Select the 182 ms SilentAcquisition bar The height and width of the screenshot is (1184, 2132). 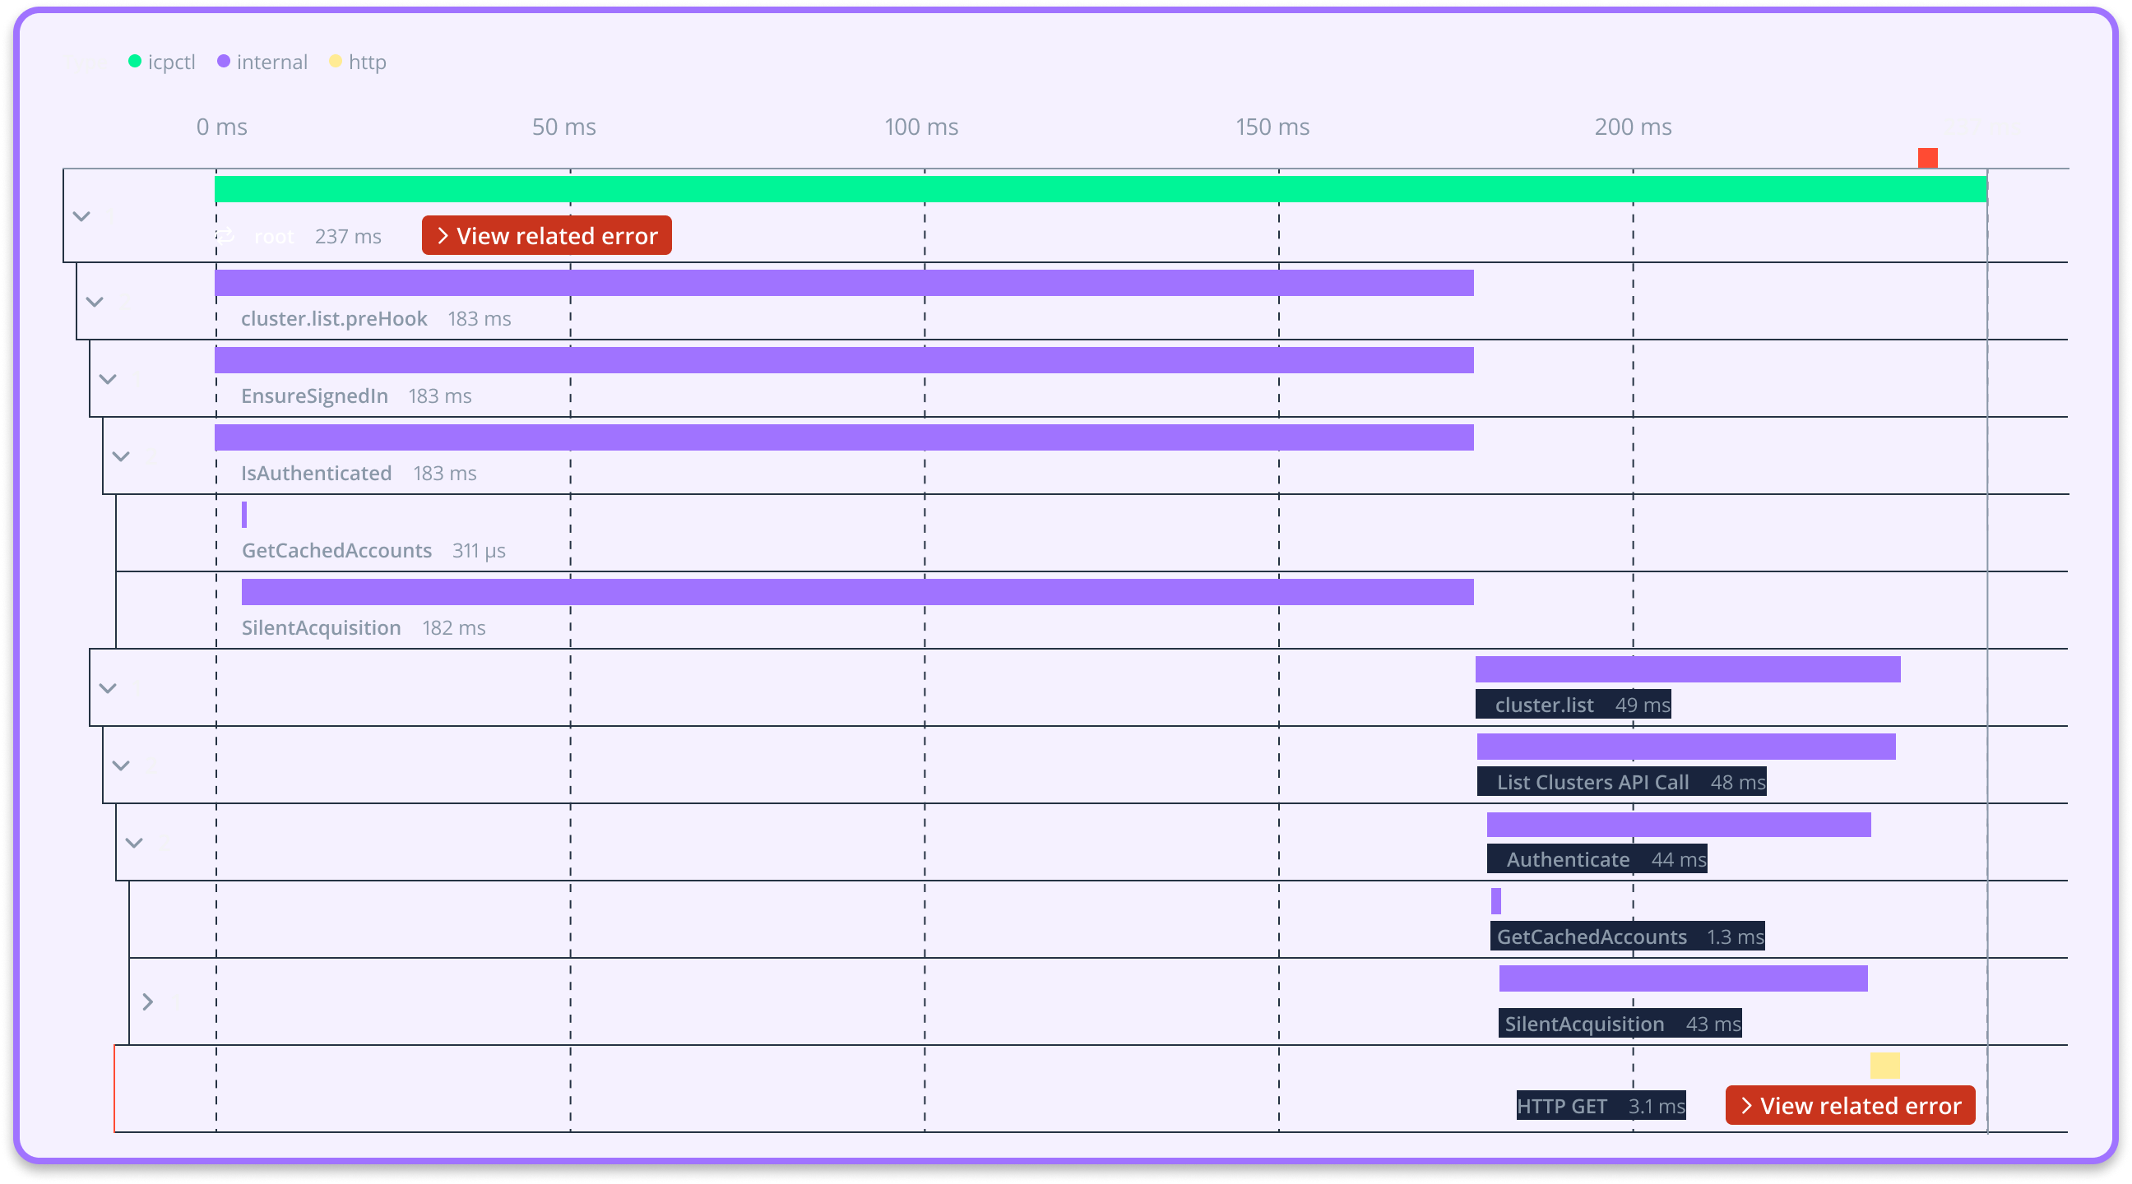[x=857, y=593]
